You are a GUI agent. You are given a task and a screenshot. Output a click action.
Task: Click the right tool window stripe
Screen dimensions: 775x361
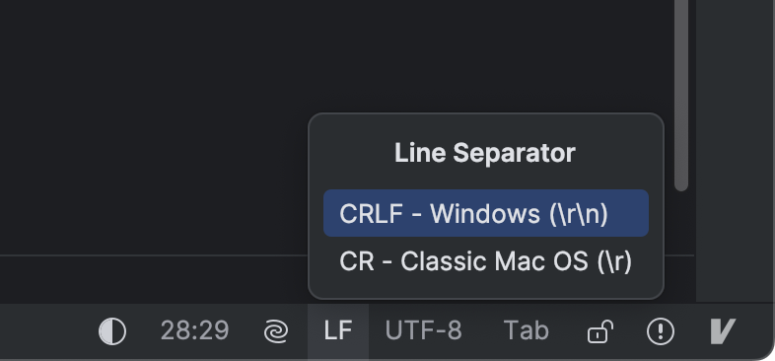click(735, 148)
